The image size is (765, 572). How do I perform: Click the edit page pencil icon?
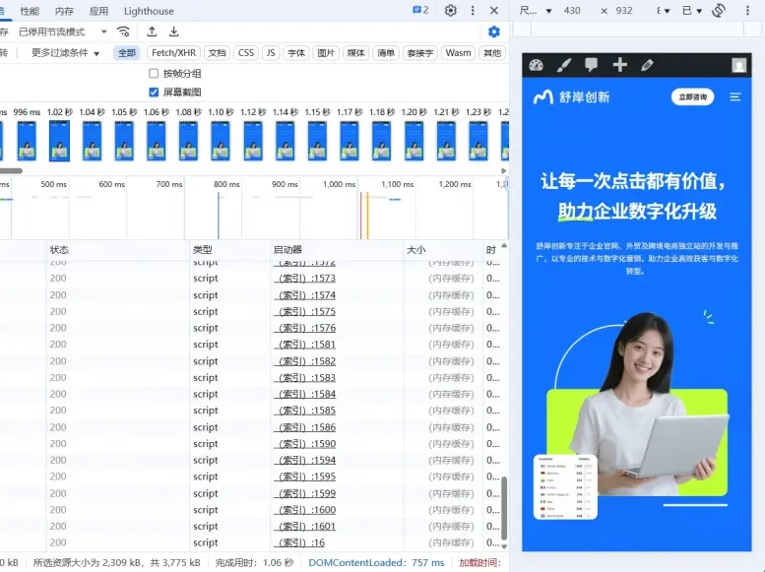(x=647, y=65)
